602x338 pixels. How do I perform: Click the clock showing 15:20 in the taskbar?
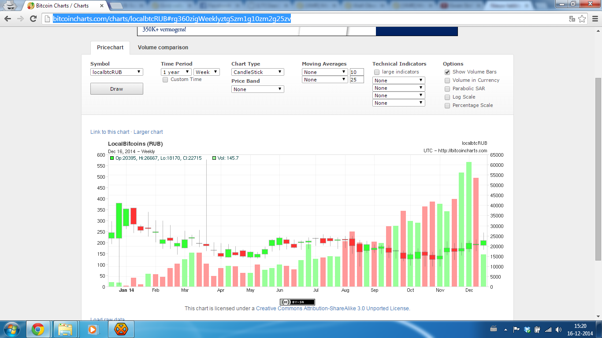[580, 329]
